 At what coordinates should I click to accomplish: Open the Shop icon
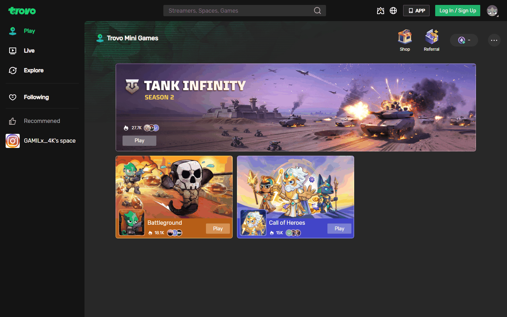click(405, 41)
